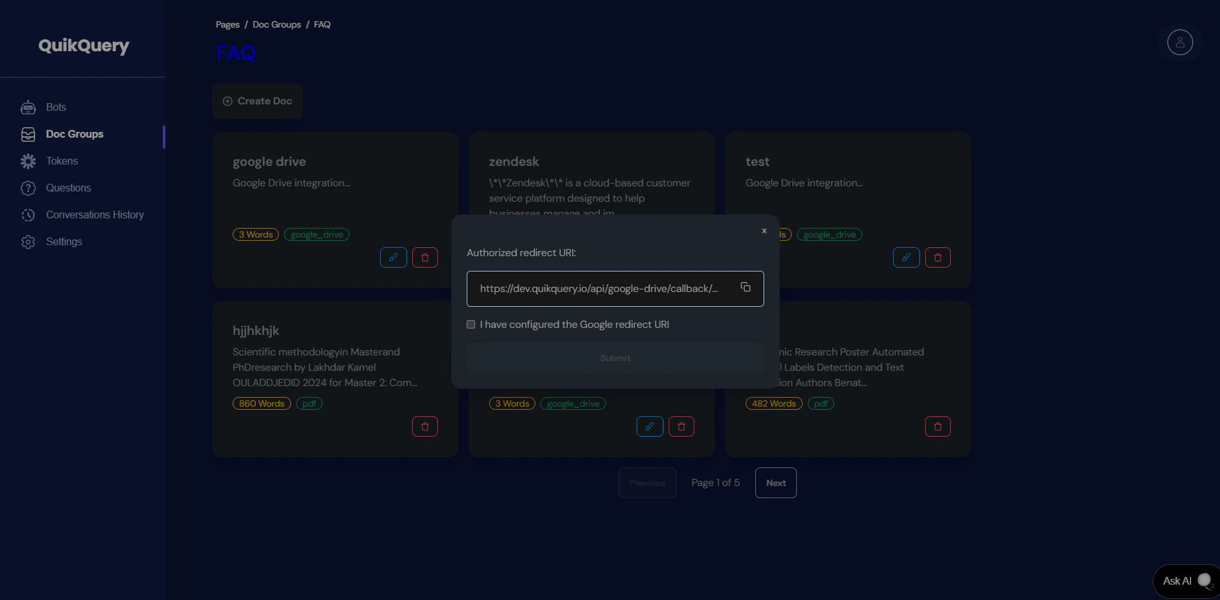The height and width of the screenshot is (600, 1220).
Task: Close the redirect URI dialog
Action: click(764, 231)
